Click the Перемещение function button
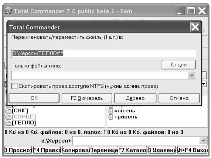The width and height of the screenshot is (211, 158). [x=104, y=150]
